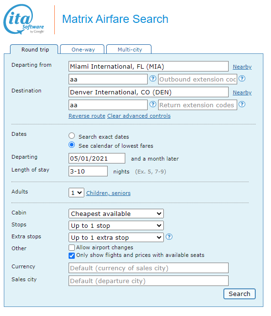Image resolution: width=271 pixels, height=316 pixels.
Task: Open help for outbound extension codes
Action: [x=242, y=78]
